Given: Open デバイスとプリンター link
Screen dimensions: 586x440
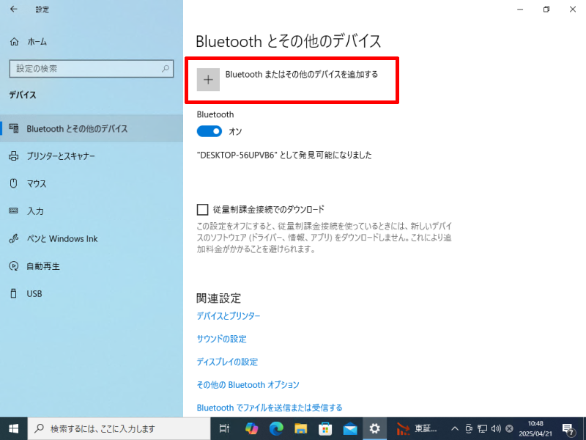Looking at the screenshot, I should (229, 316).
